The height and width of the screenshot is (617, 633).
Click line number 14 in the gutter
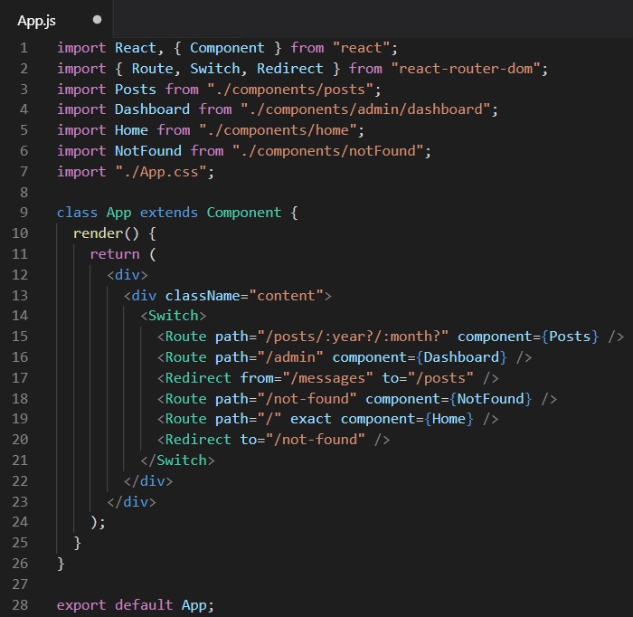[23, 316]
